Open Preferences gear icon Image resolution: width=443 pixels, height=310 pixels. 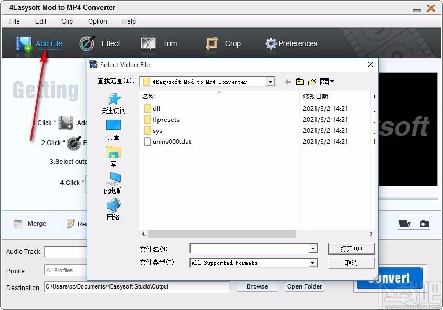(x=271, y=43)
